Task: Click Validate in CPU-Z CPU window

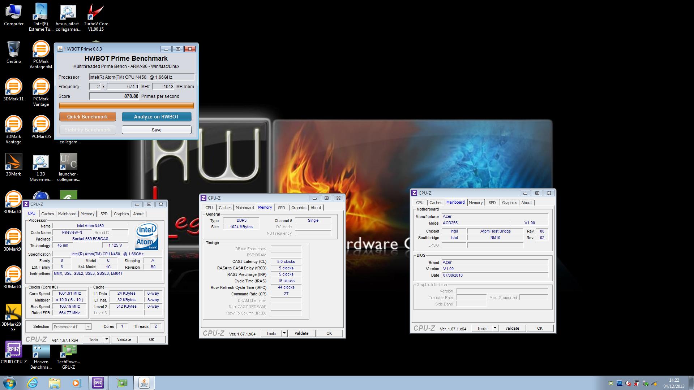Action: point(124,339)
